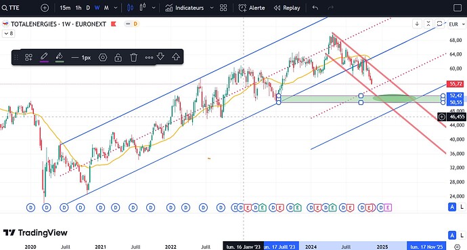The image size is (467, 250).
Task: Click the undo arrow
Action: click(315, 7)
